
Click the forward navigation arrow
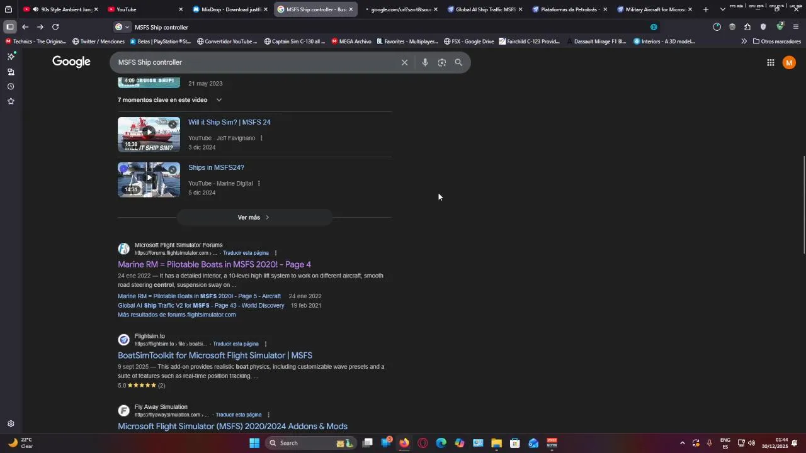tap(40, 27)
